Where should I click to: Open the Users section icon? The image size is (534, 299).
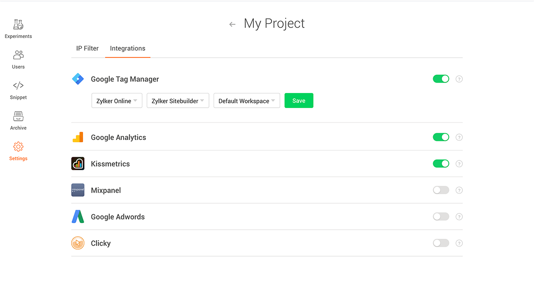click(18, 55)
